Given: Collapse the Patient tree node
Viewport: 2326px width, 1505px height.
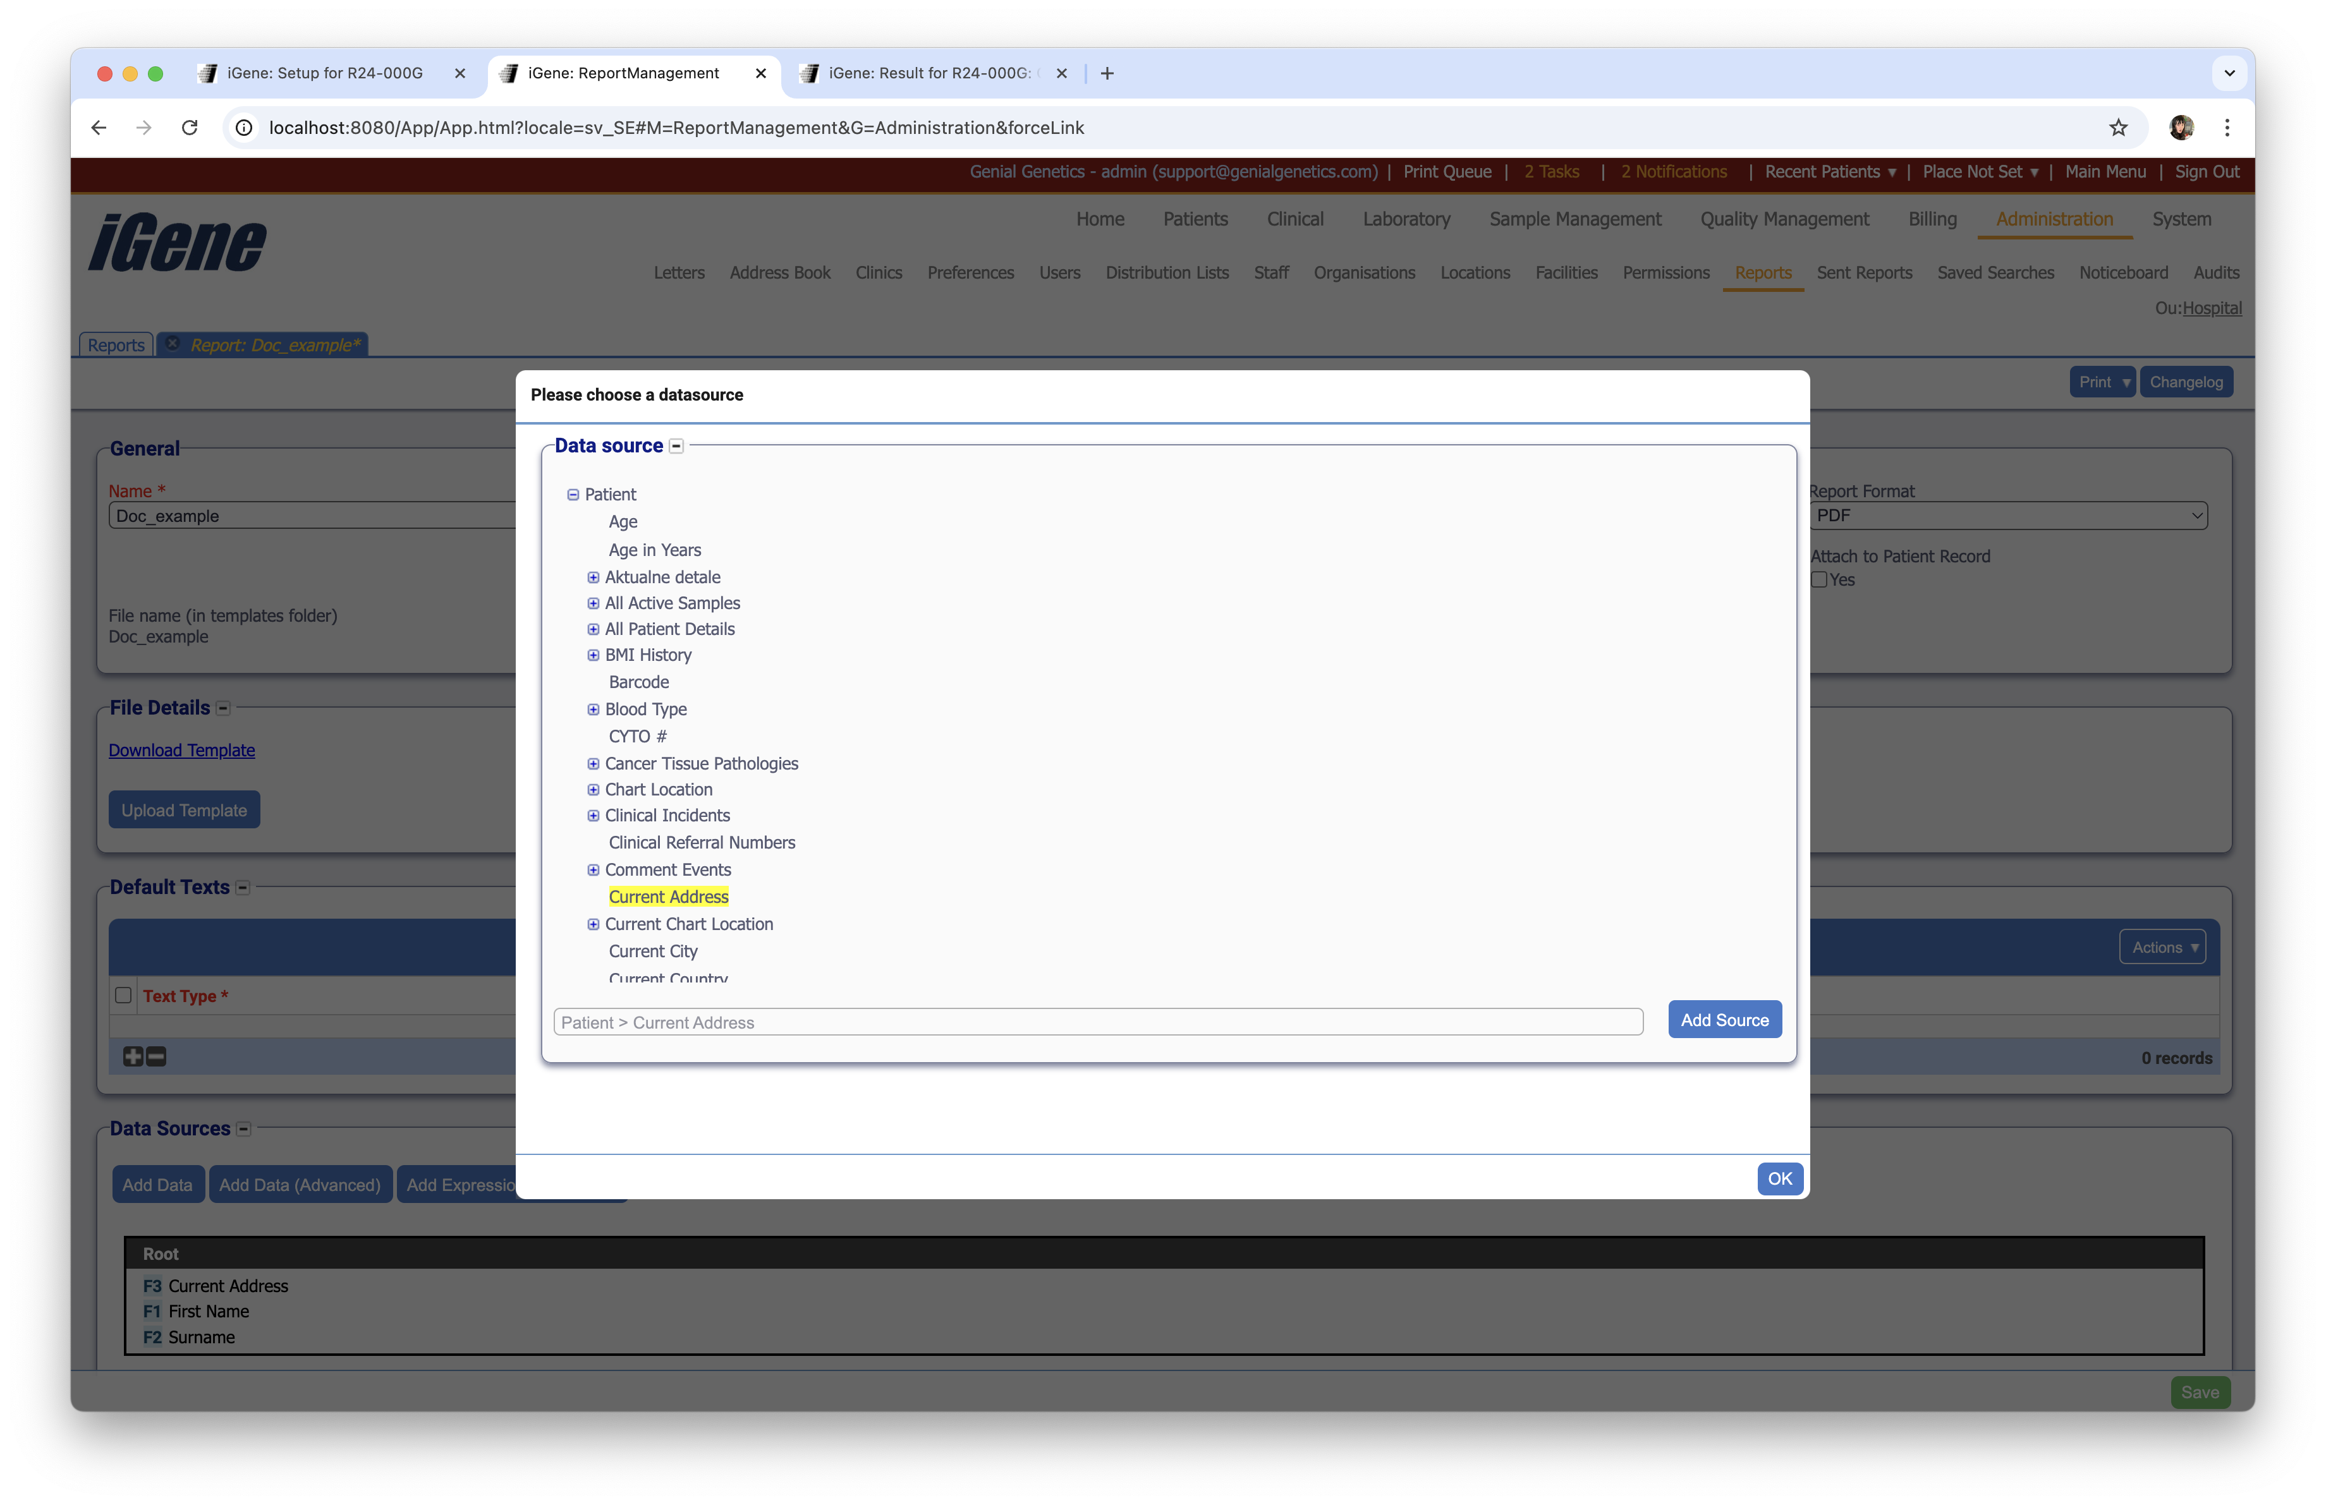Looking at the screenshot, I should (573, 495).
